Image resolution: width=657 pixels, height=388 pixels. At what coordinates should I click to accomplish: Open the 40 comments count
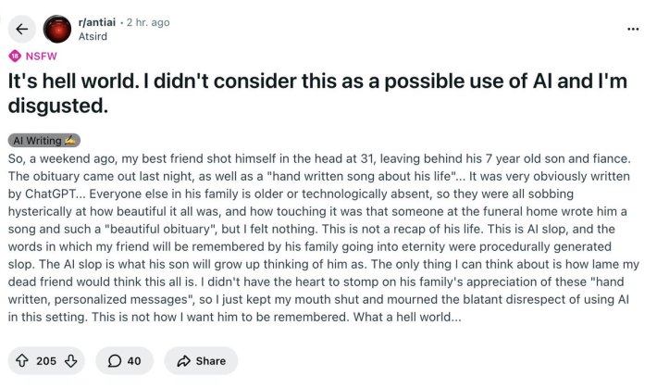click(x=134, y=360)
